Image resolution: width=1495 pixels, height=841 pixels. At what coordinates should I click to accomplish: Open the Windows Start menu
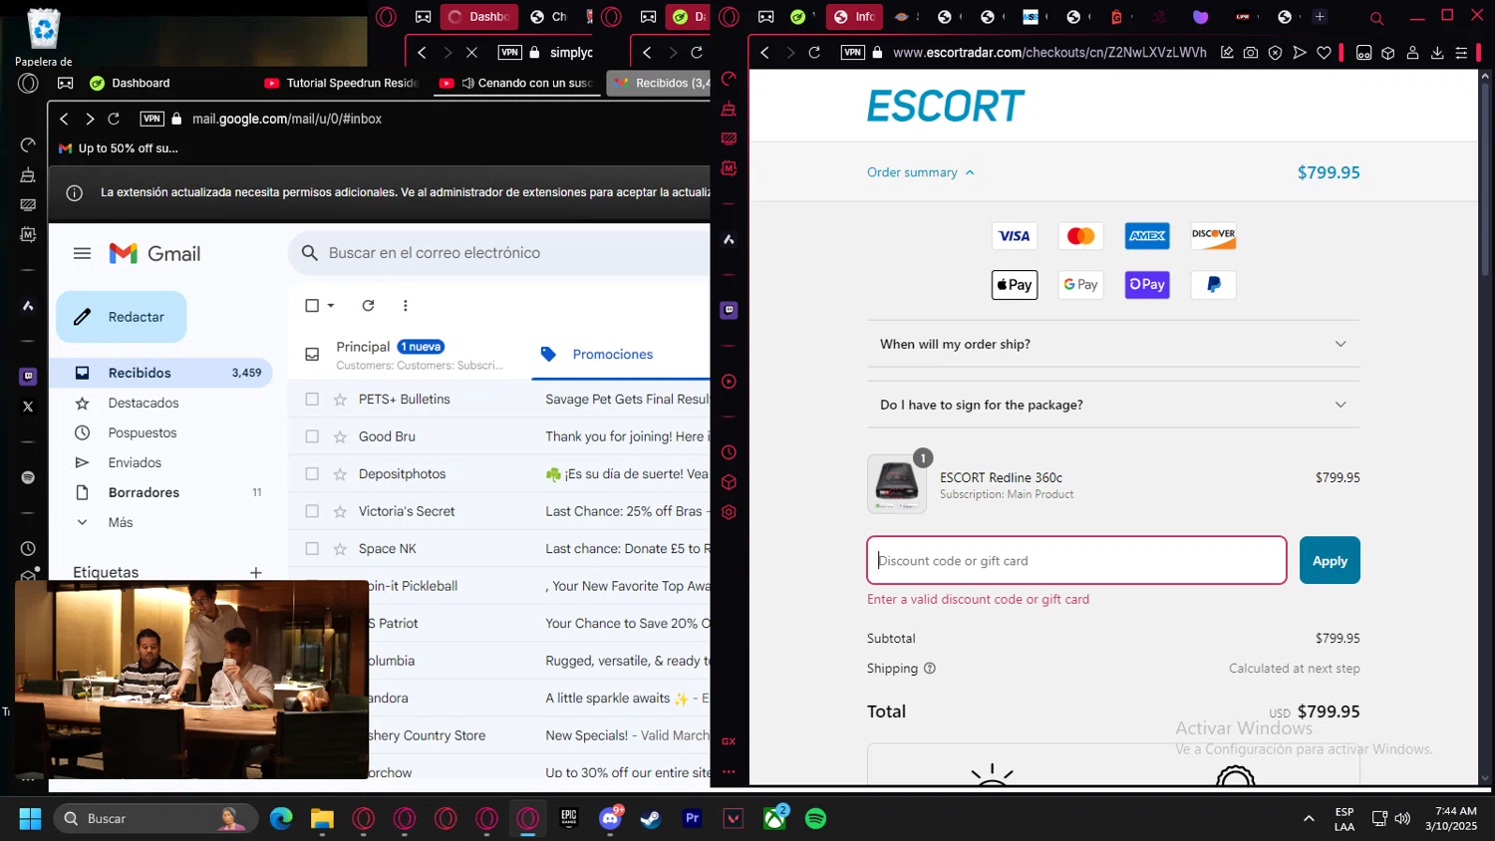[x=30, y=819]
